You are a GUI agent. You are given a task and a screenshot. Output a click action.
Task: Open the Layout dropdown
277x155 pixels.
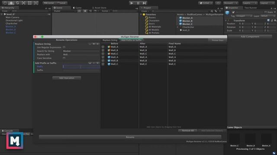pos(267,3)
